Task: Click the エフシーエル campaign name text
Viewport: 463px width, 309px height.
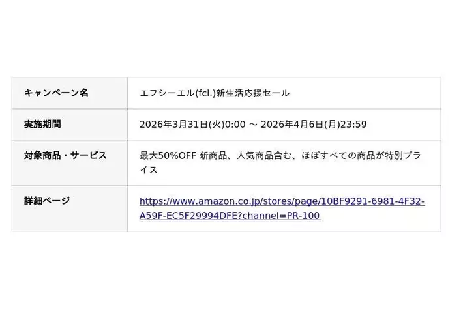Action: point(167,93)
